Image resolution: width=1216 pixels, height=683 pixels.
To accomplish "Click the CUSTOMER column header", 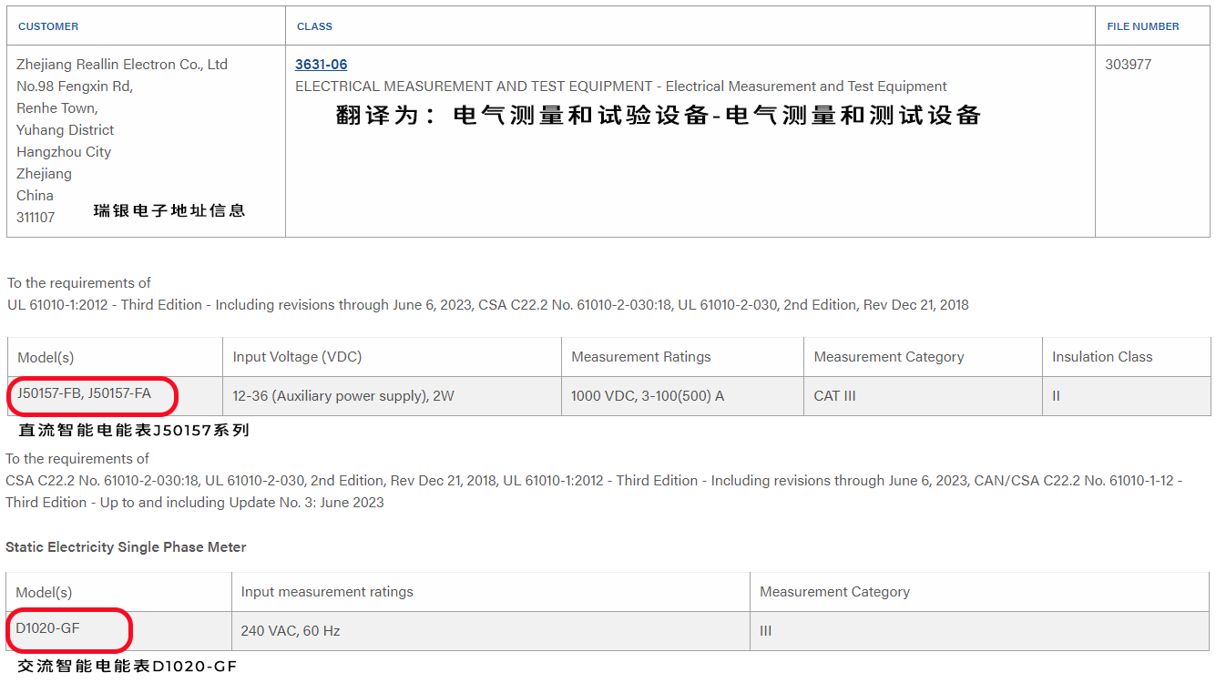I will pos(48,26).
